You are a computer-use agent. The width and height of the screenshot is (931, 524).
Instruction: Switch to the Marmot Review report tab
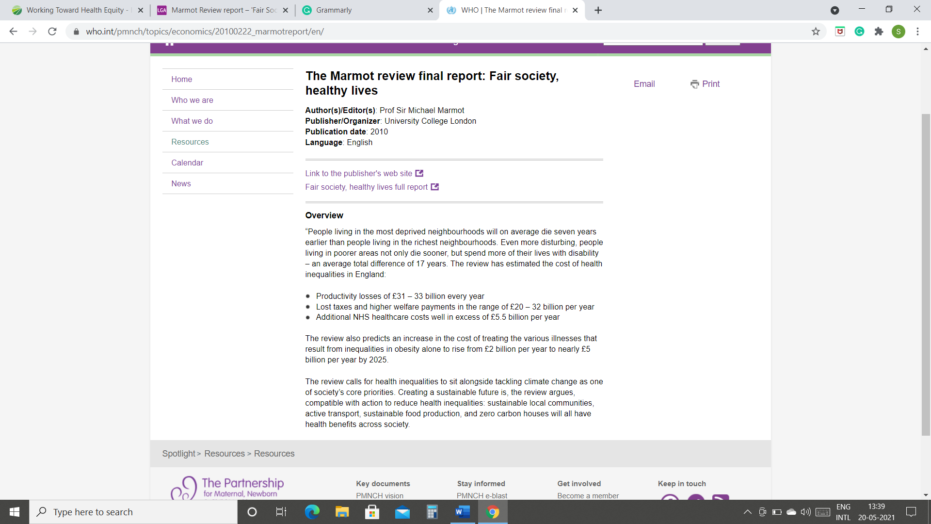223,10
